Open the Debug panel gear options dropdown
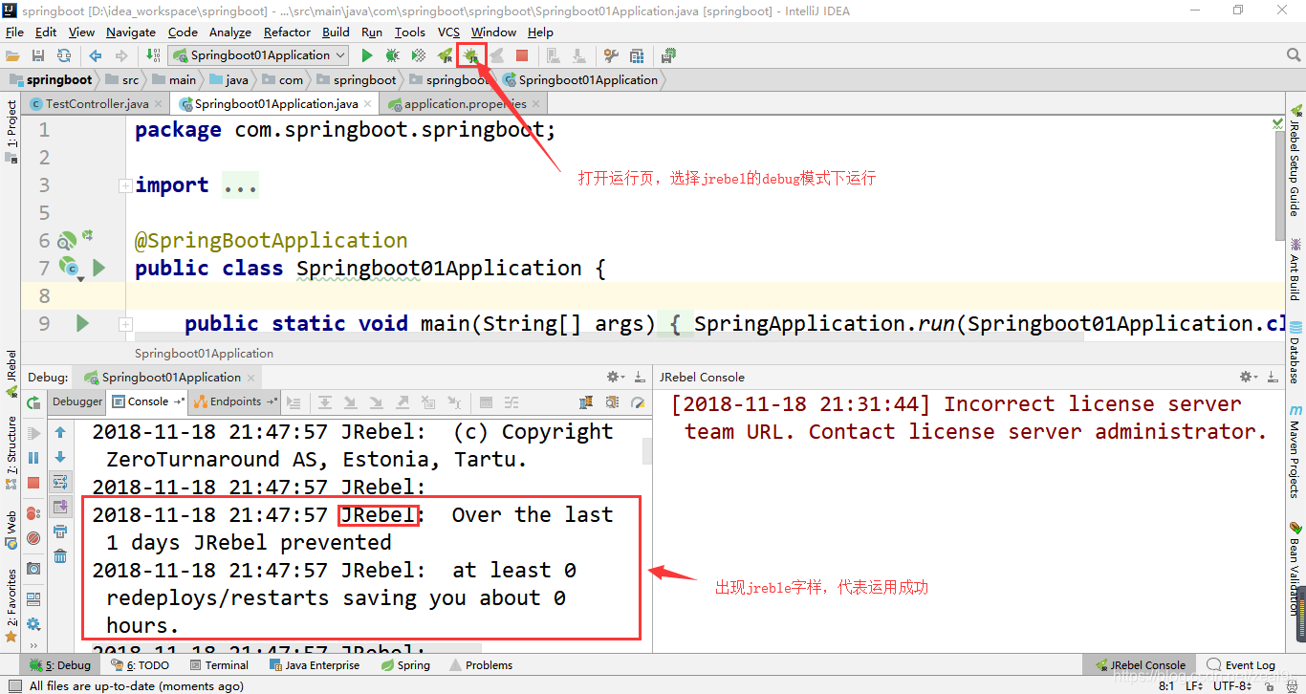Viewport: 1306px width, 694px height. point(616,377)
